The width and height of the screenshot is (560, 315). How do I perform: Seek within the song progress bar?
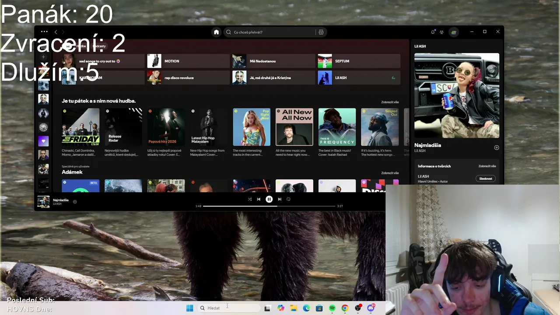click(269, 206)
